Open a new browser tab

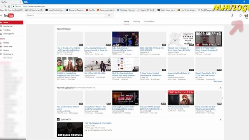[x=26, y=2]
